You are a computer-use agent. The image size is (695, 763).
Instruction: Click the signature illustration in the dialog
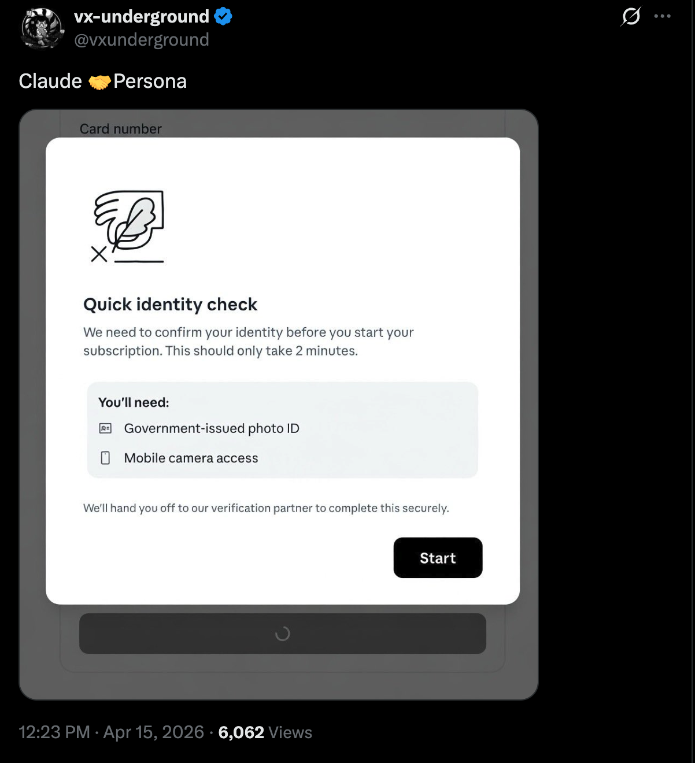(128, 227)
